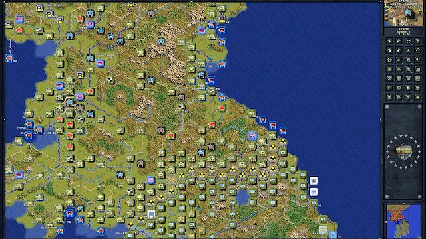Image resolution: width=426 pixels, height=239 pixels.
Task: Select the southernmost of three red coastal units
Action: click(283, 131)
